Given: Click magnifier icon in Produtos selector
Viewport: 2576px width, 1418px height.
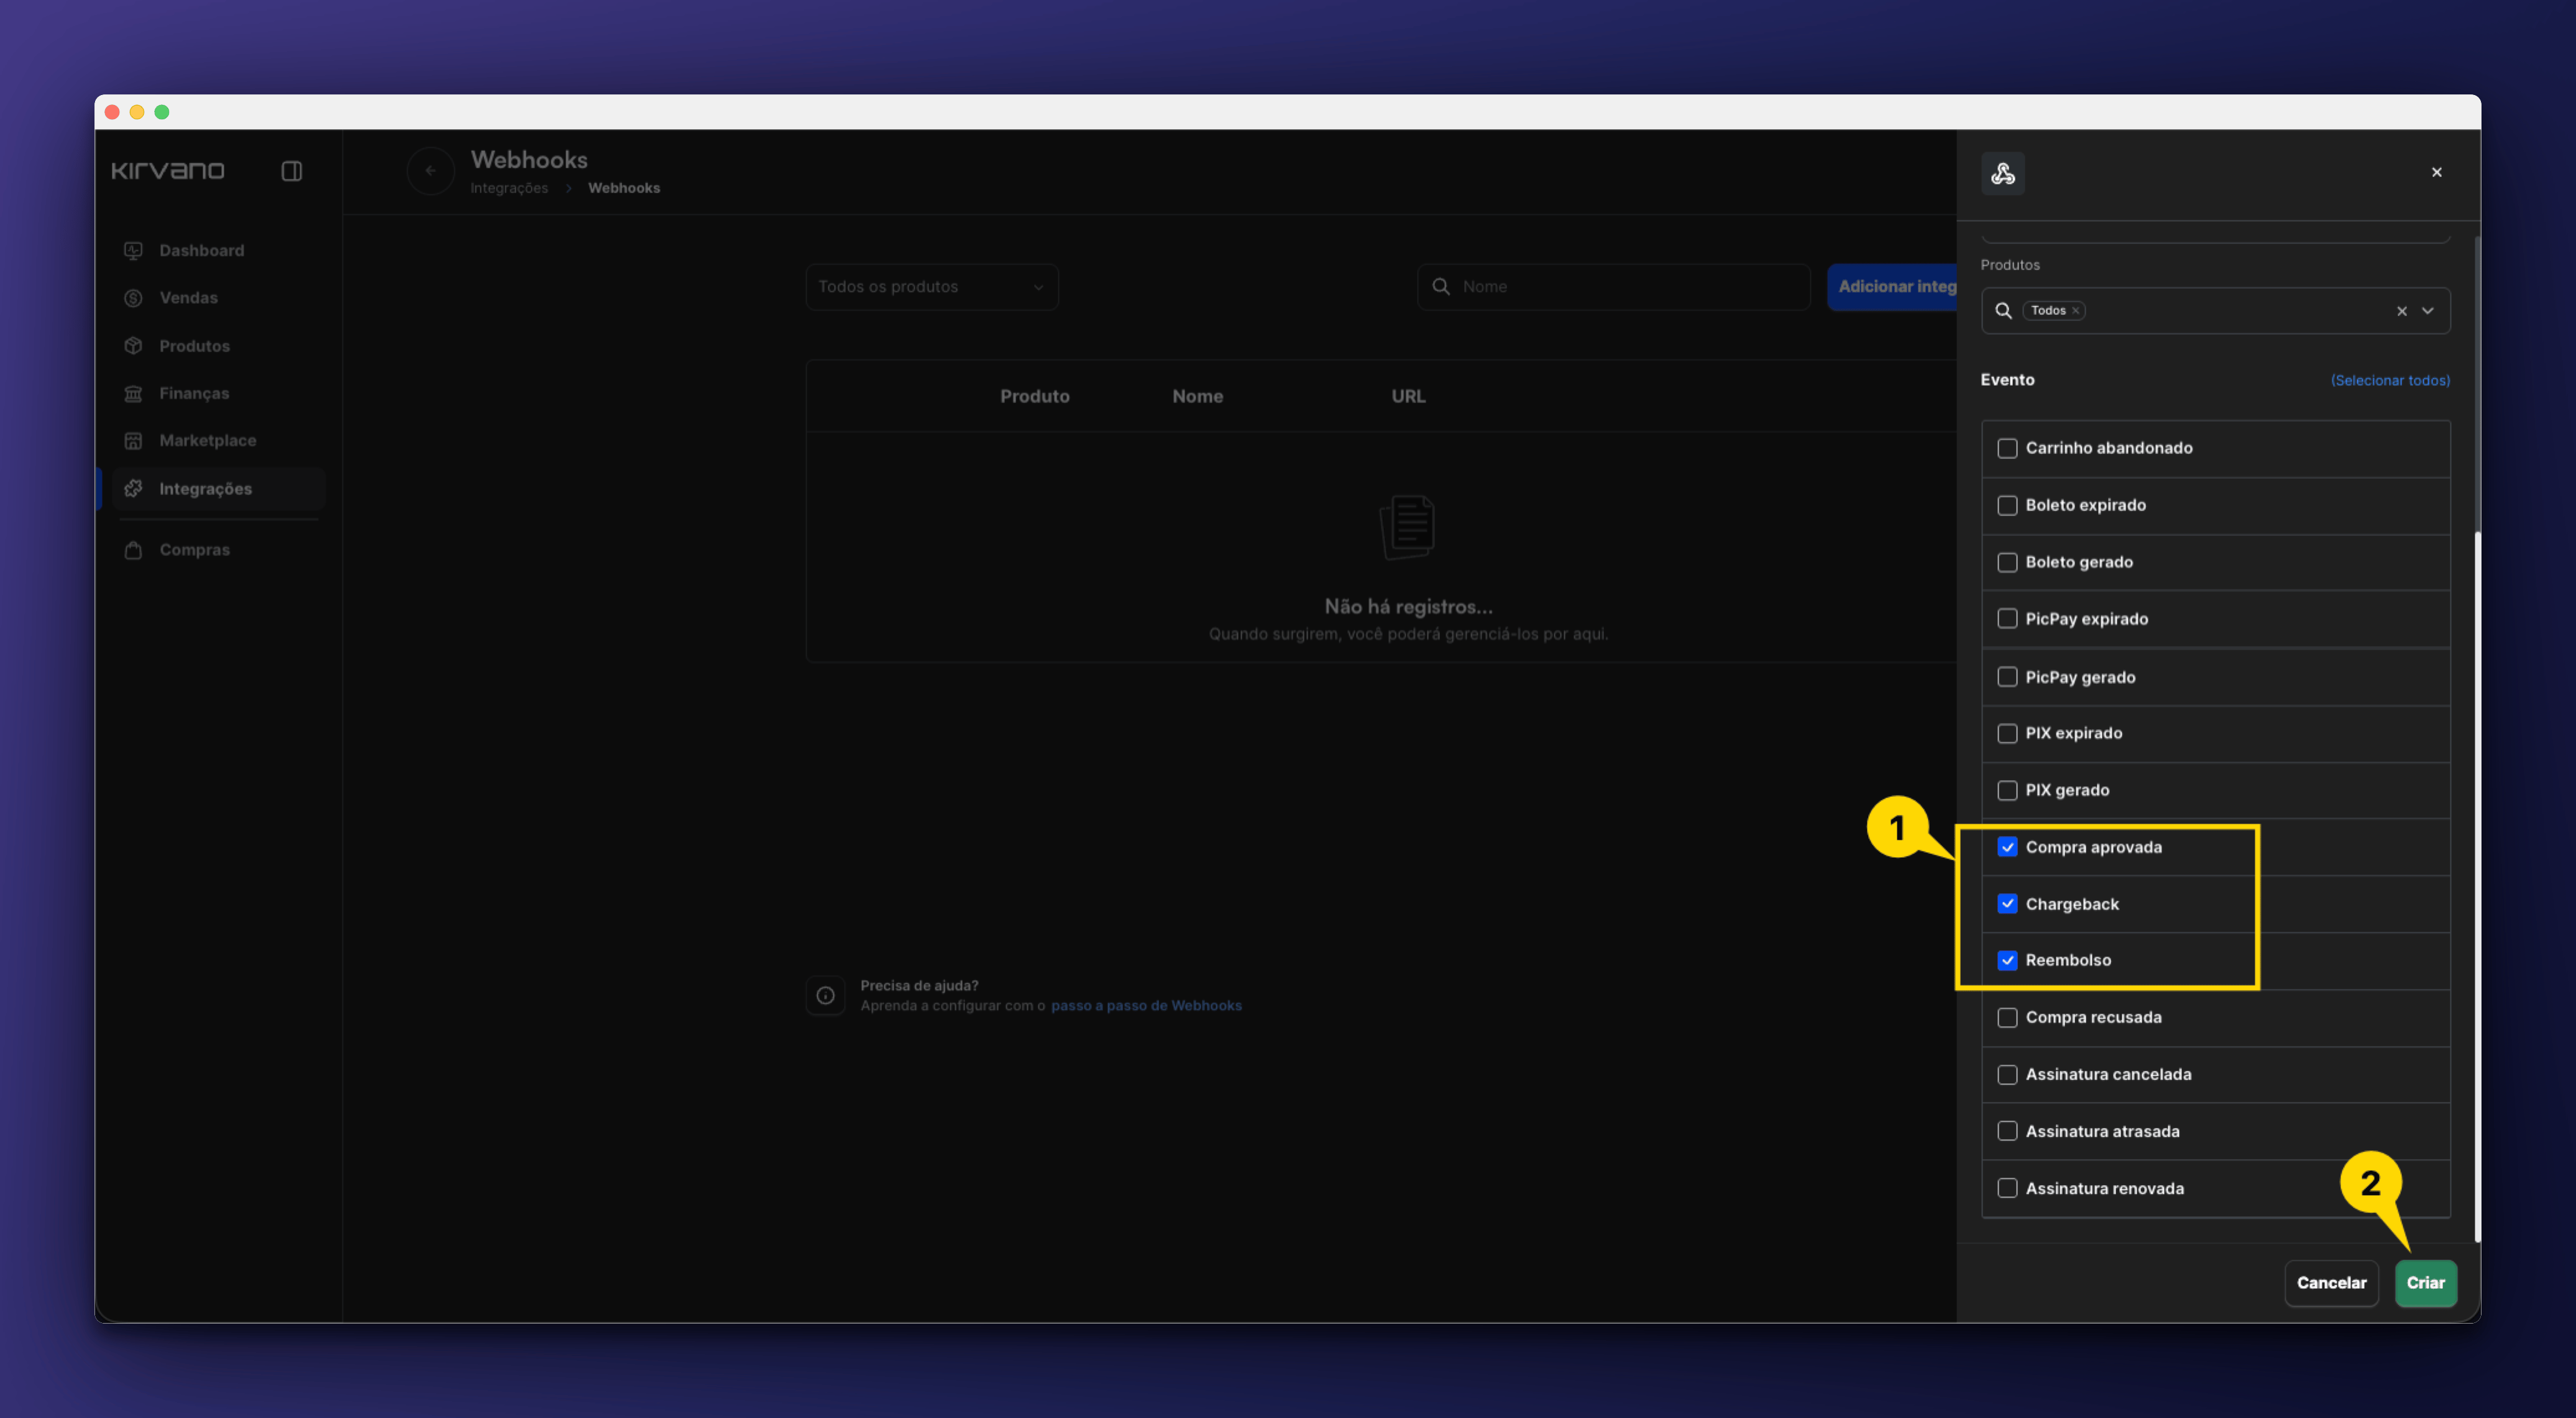Looking at the screenshot, I should click(2004, 311).
